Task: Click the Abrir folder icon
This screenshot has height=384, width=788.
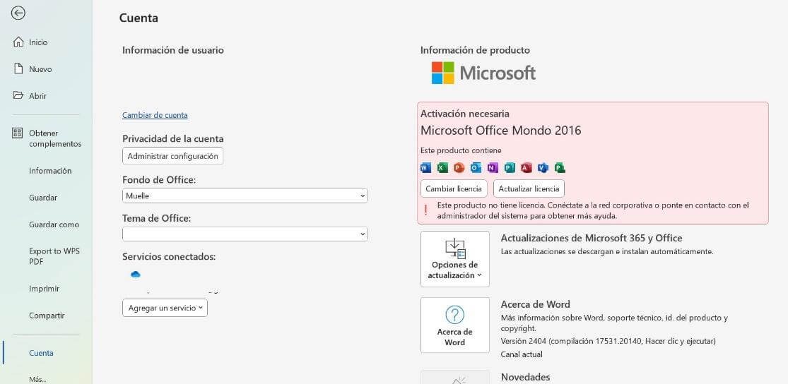Action: (18, 95)
